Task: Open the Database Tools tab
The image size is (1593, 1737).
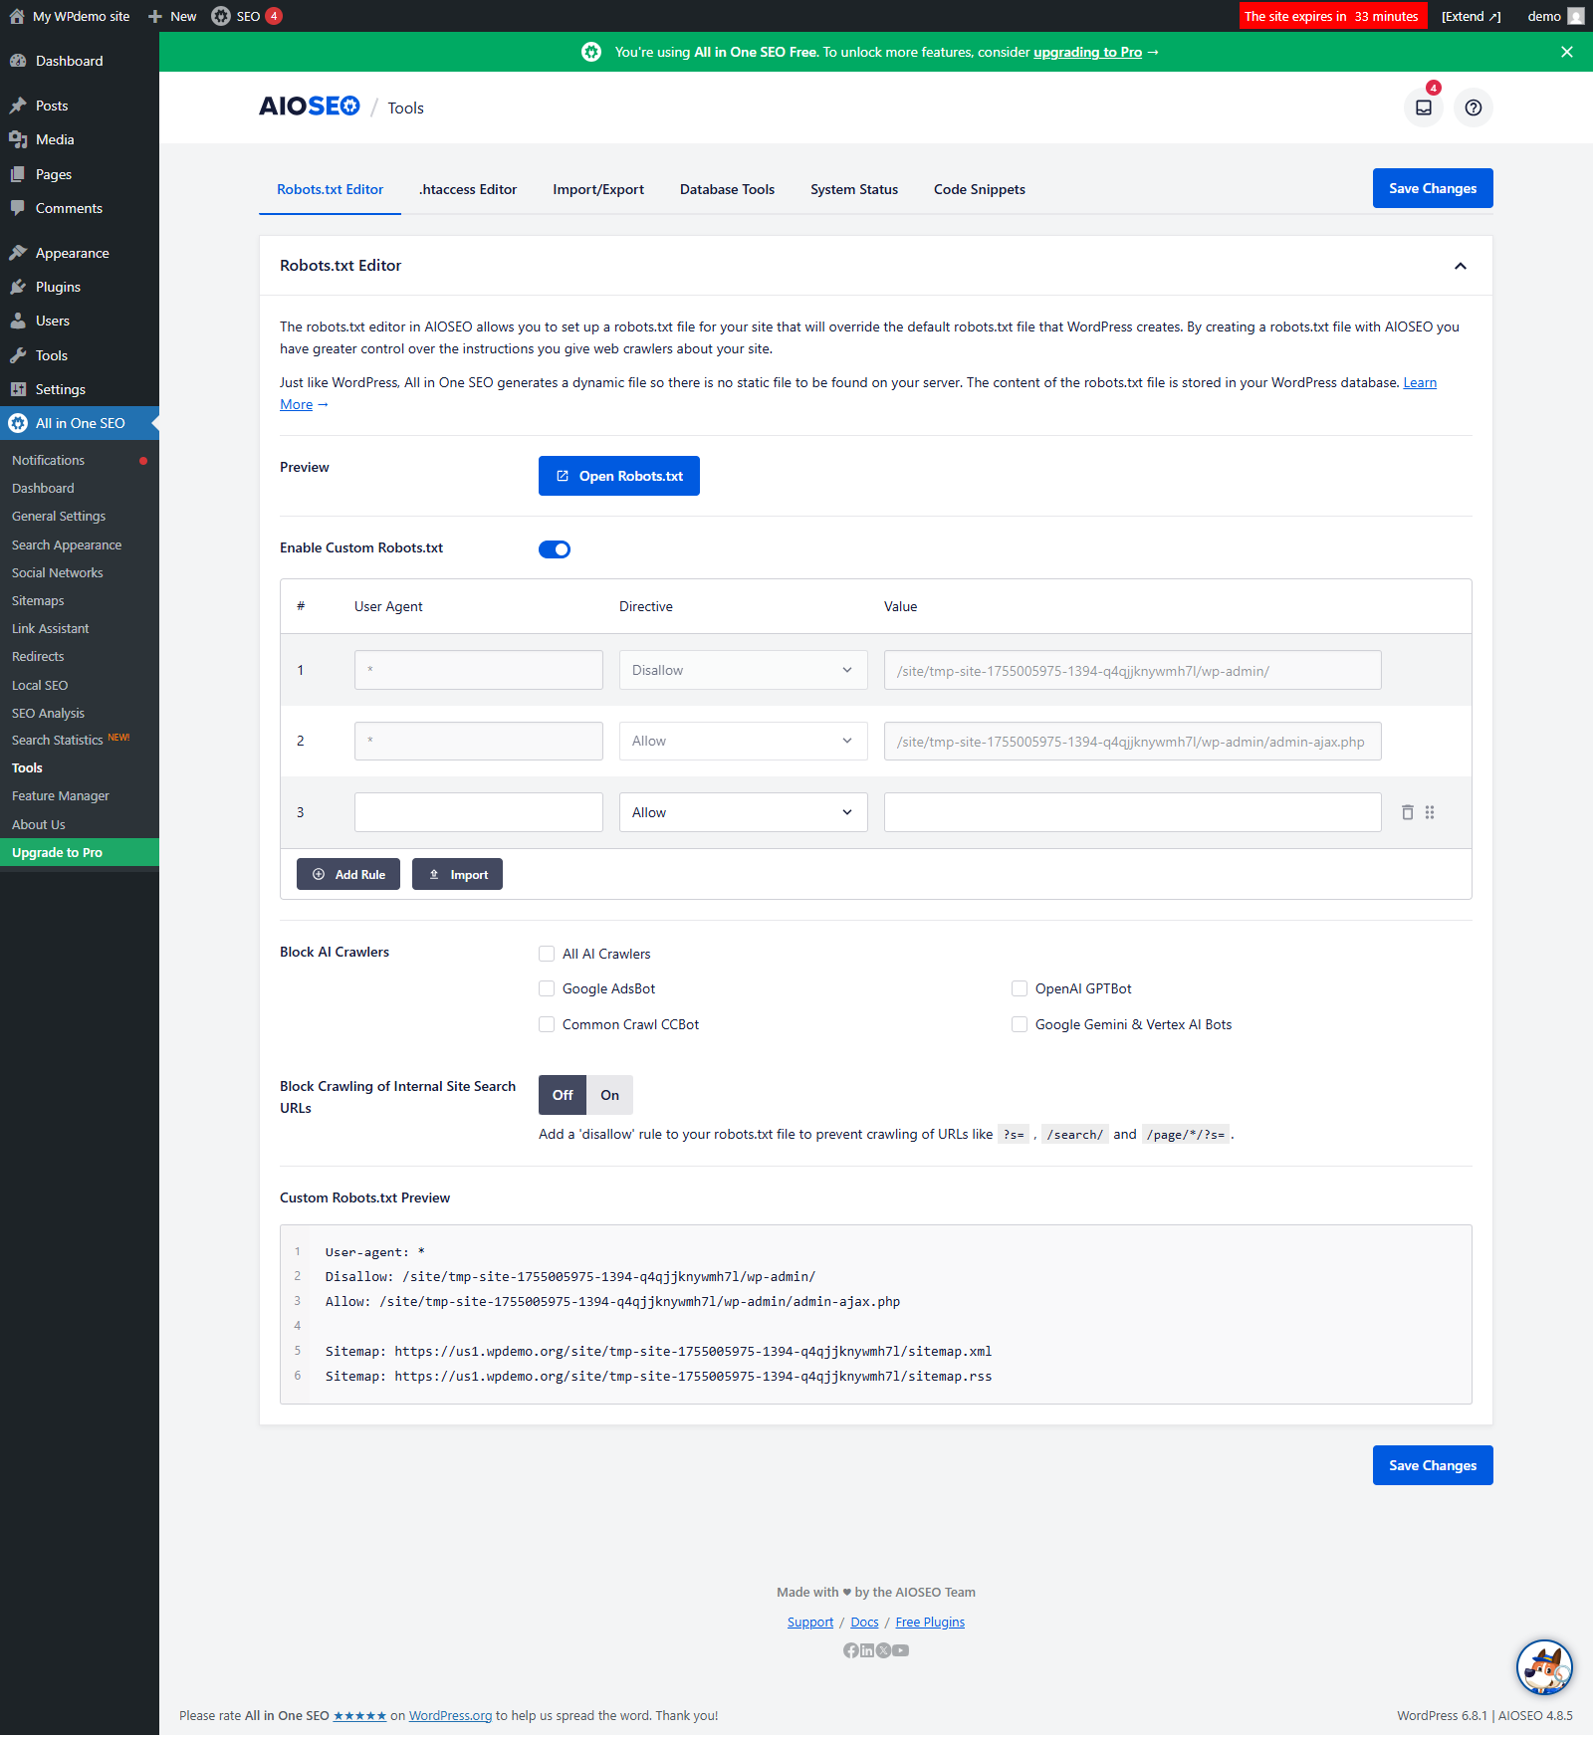Action: coord(727,189)
